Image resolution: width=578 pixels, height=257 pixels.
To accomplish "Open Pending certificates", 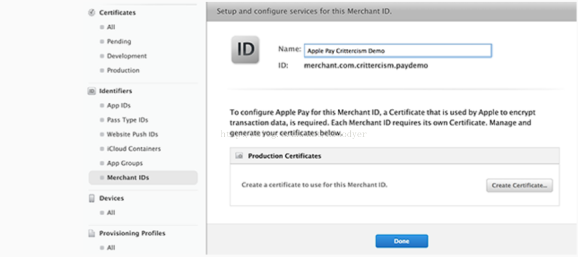I will click(119, 42).
